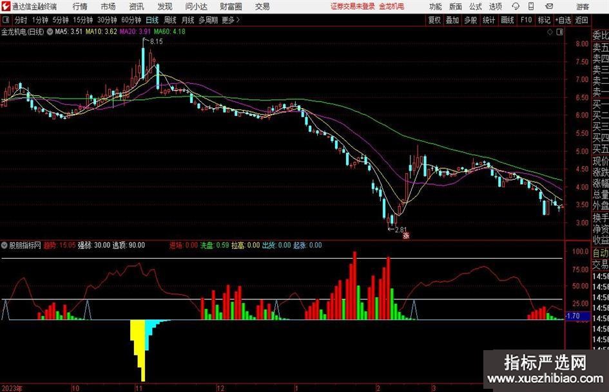Click the 起涨: 0.00 indicator value
This screenshot has width=609, height=392.
point(307,245)
